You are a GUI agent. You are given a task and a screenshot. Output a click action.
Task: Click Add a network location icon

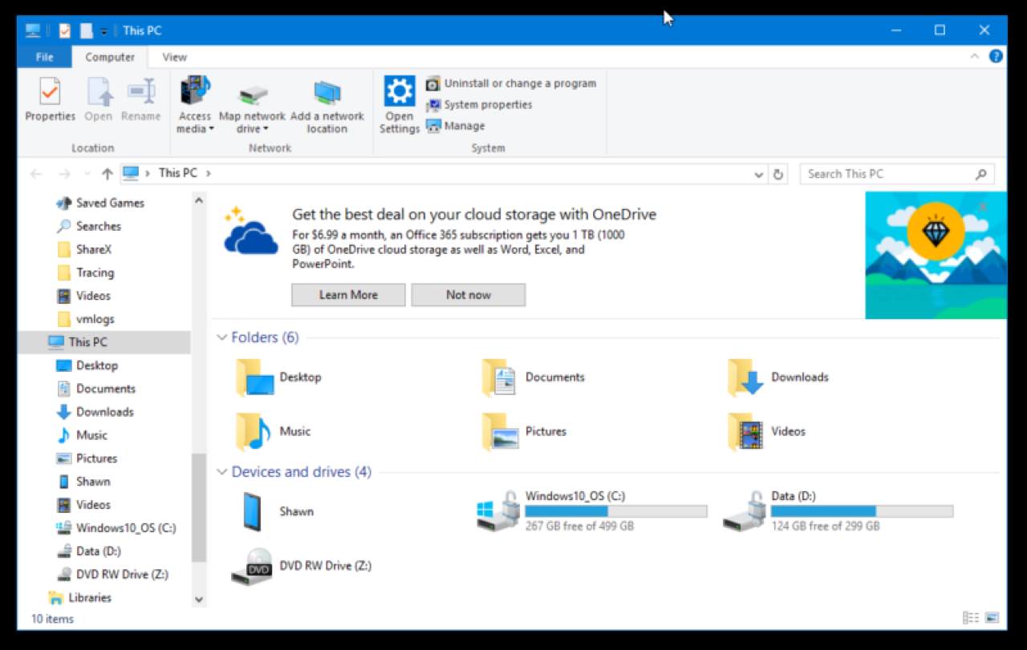(x=327, y=93)
